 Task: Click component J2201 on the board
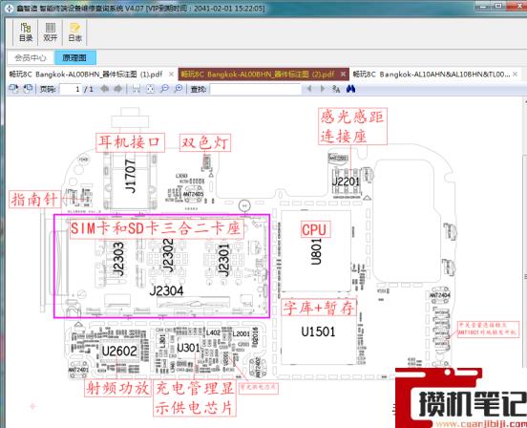pyautogui.click(x=346, y=182)
